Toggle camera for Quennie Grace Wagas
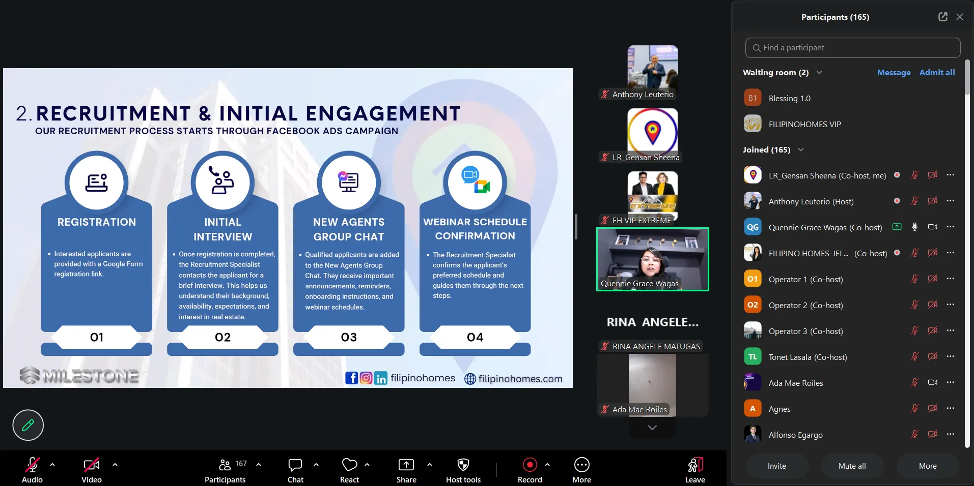 coord(933,227)
